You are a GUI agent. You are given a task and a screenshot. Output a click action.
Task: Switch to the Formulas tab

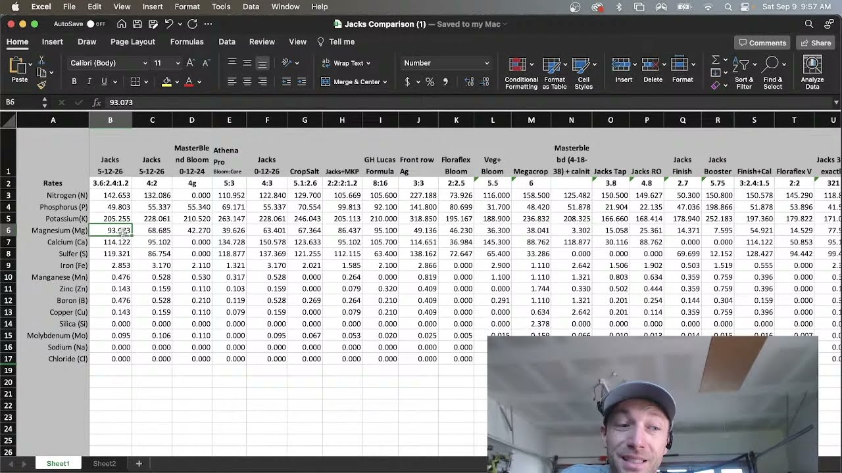[x=187, y=41]
